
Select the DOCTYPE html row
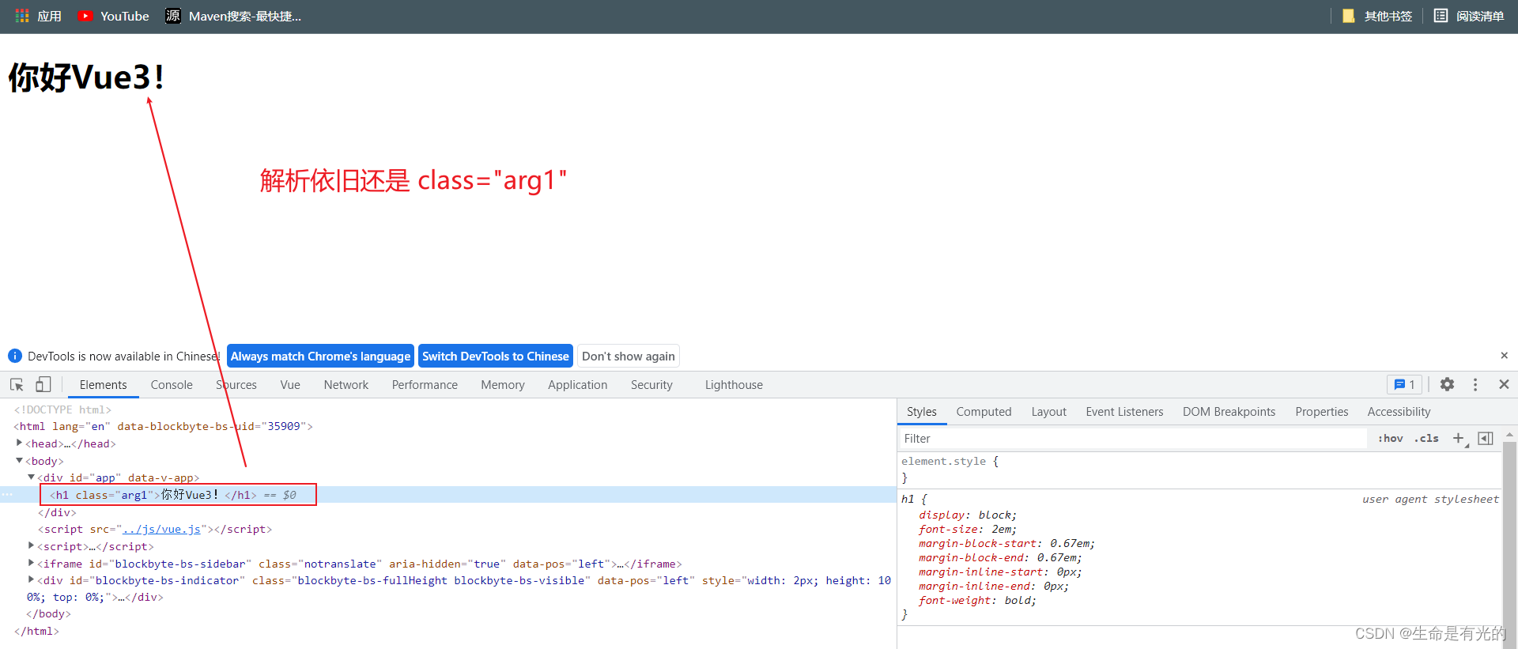click(62, 409)
